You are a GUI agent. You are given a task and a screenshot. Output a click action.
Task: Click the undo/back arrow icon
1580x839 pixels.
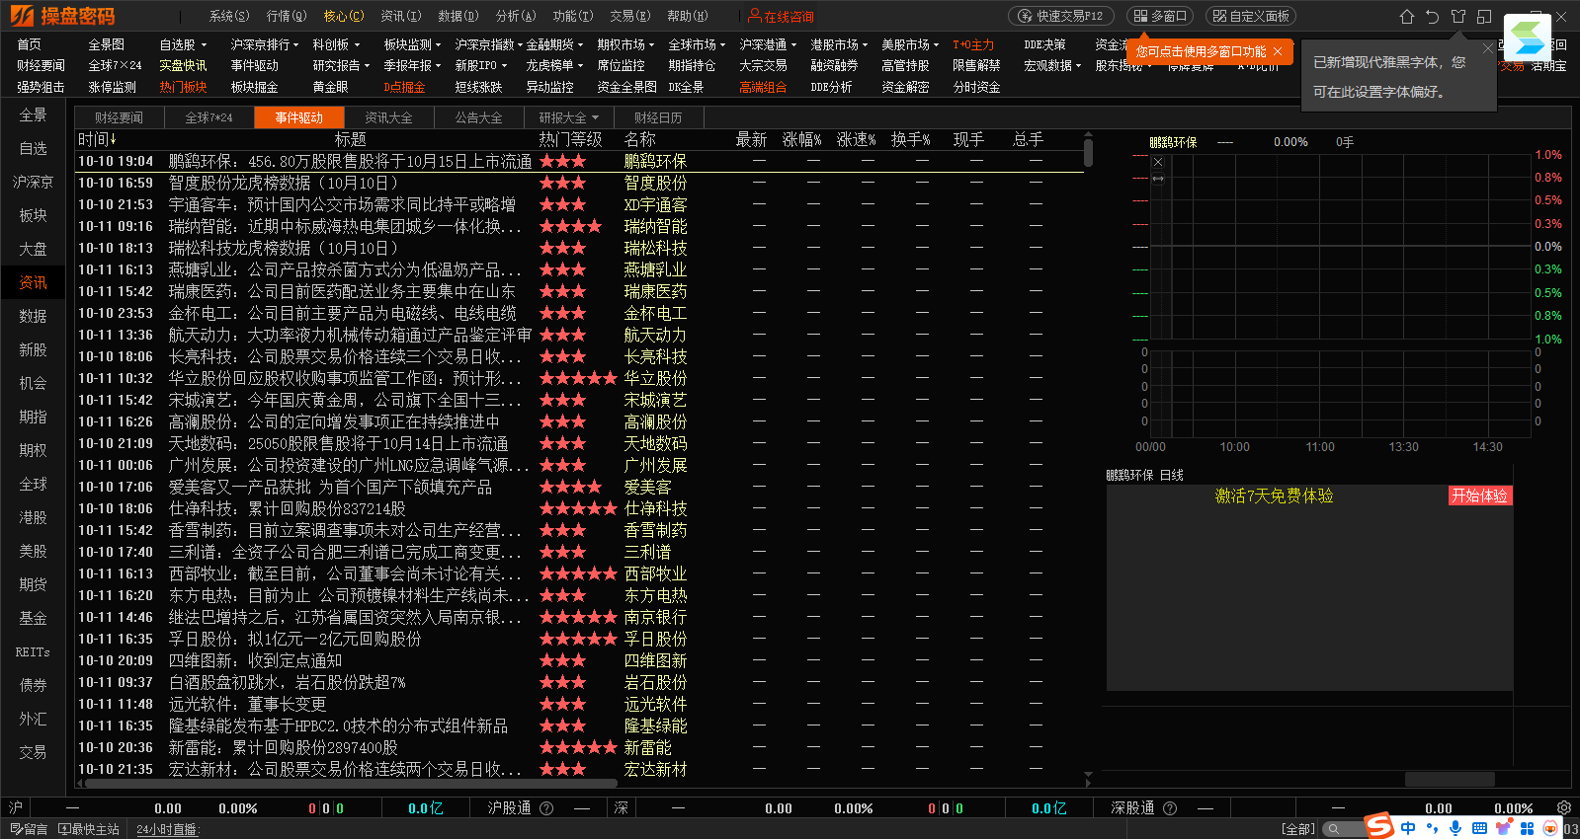(1433, 17)
